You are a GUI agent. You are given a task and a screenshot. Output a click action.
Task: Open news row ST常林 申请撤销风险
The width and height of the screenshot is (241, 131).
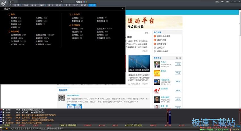click(38, 120)
